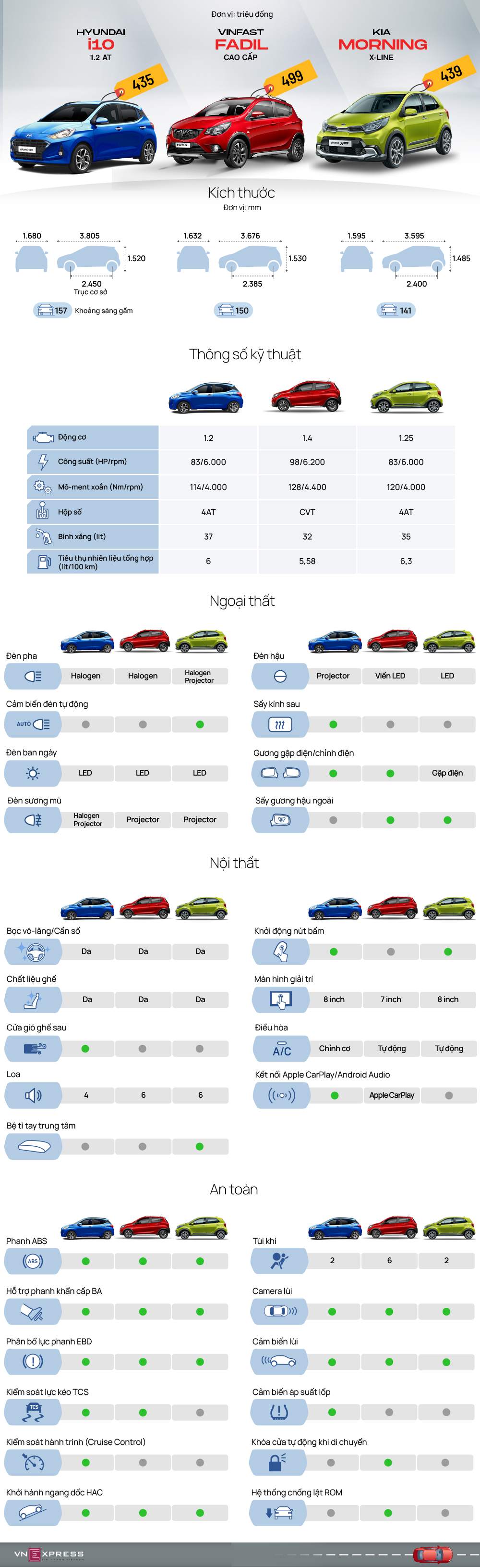Click the tire pressure sensor icon
Viewport: 480px width, 1567px height.
[279, 1412]
